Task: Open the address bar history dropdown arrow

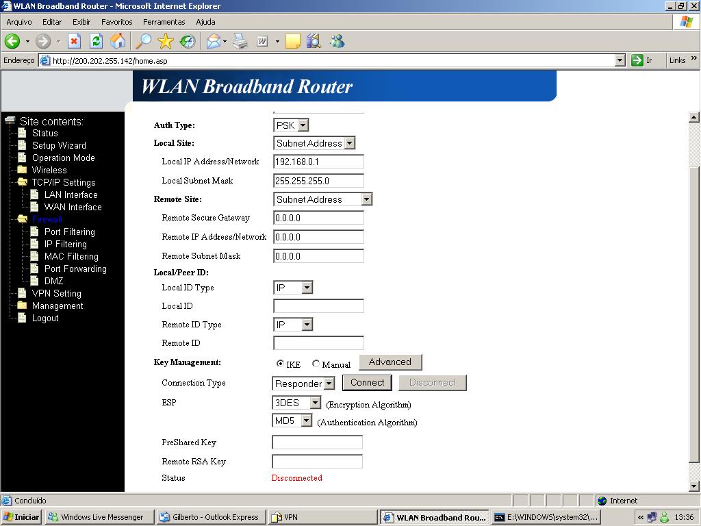Action: [620, 60]
